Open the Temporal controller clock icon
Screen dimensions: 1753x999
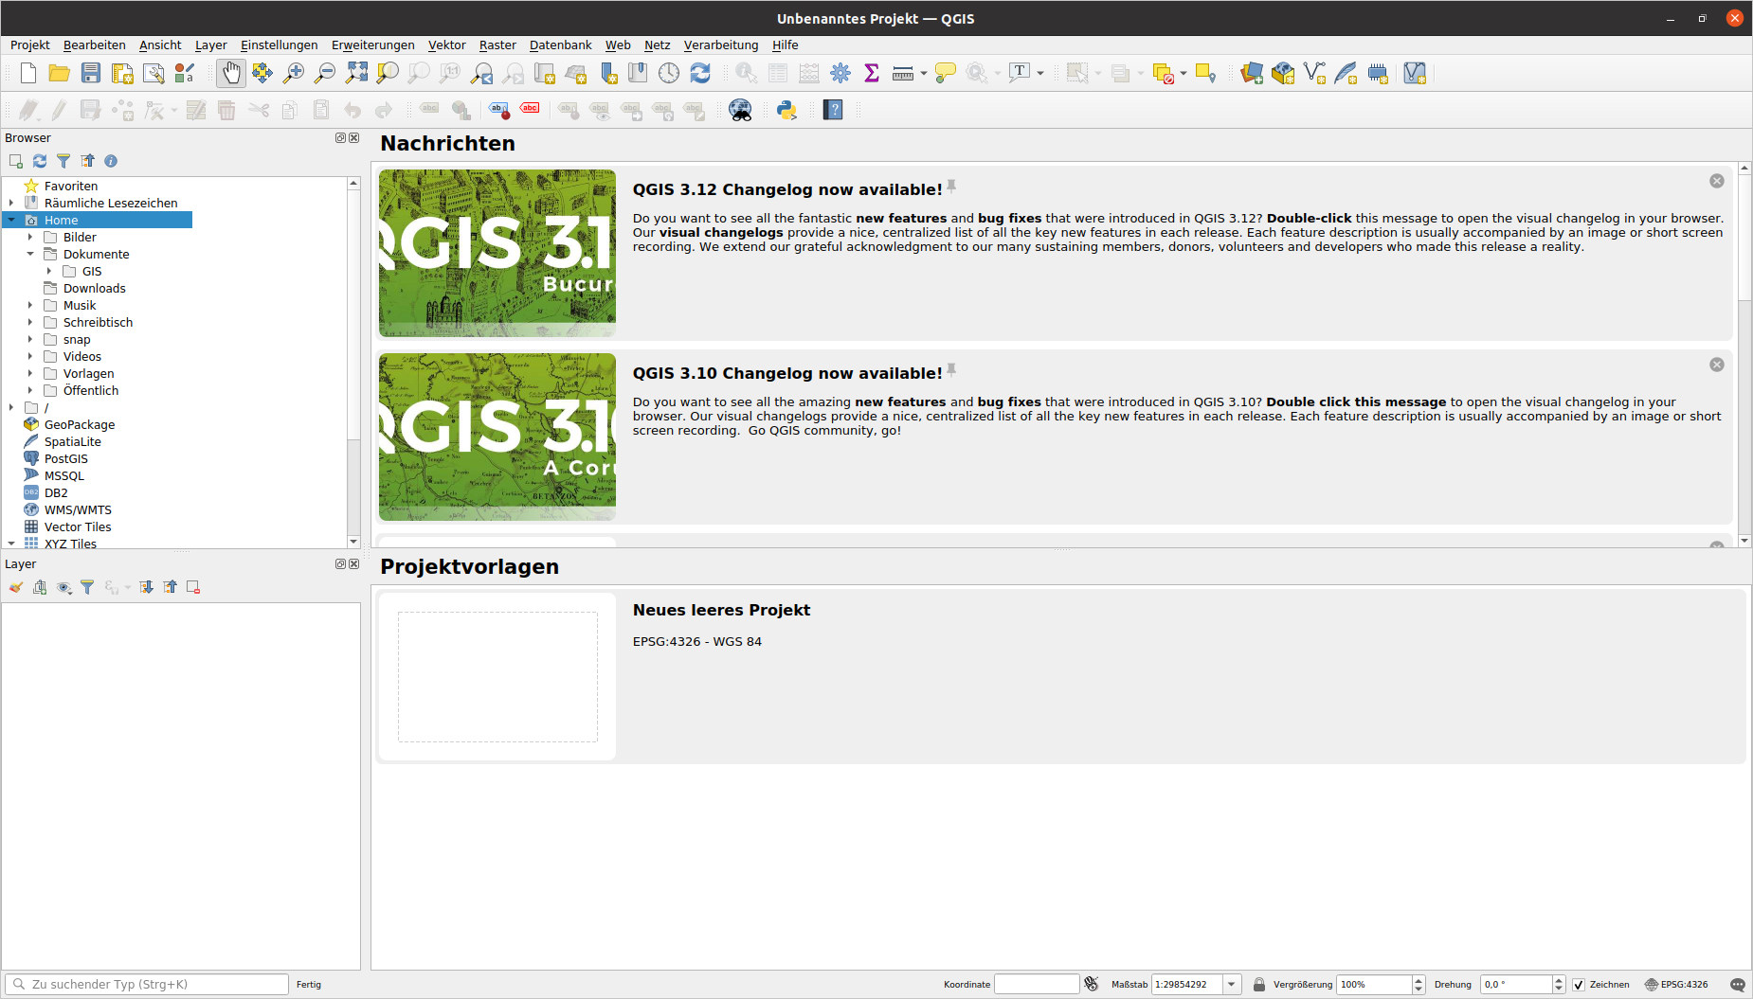pyautogui.click(x=669, y=73)
